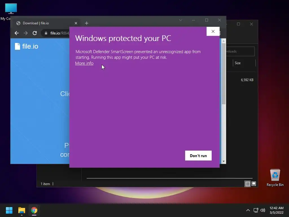Click the scroll down arrow in Chrome

click(x=224, y=161)
